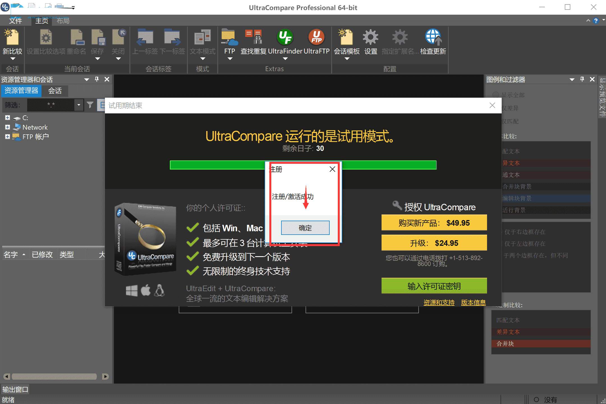Toggle the pin on 图例和过滤器 panel
Image resolution: width=606 pixels, height=404 pixels.
coord(582,79)
